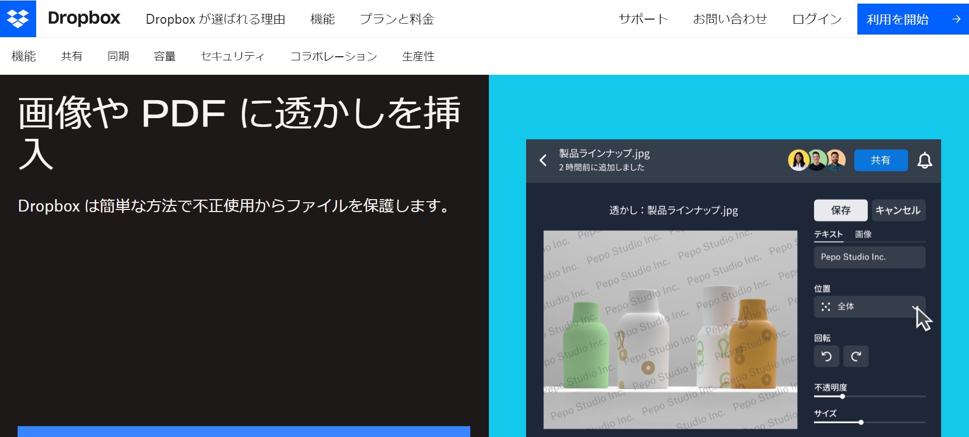Click the Pepo Studio Inc. text field
This screenshot has height=437, width=969.
[x=869, y=257]
